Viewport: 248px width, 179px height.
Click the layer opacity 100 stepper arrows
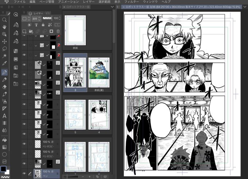[59, 18]
